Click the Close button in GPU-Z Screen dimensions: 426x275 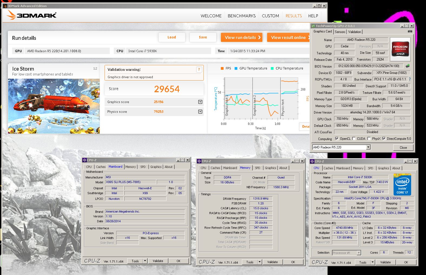pyautogui.click(x=403, y=147)
